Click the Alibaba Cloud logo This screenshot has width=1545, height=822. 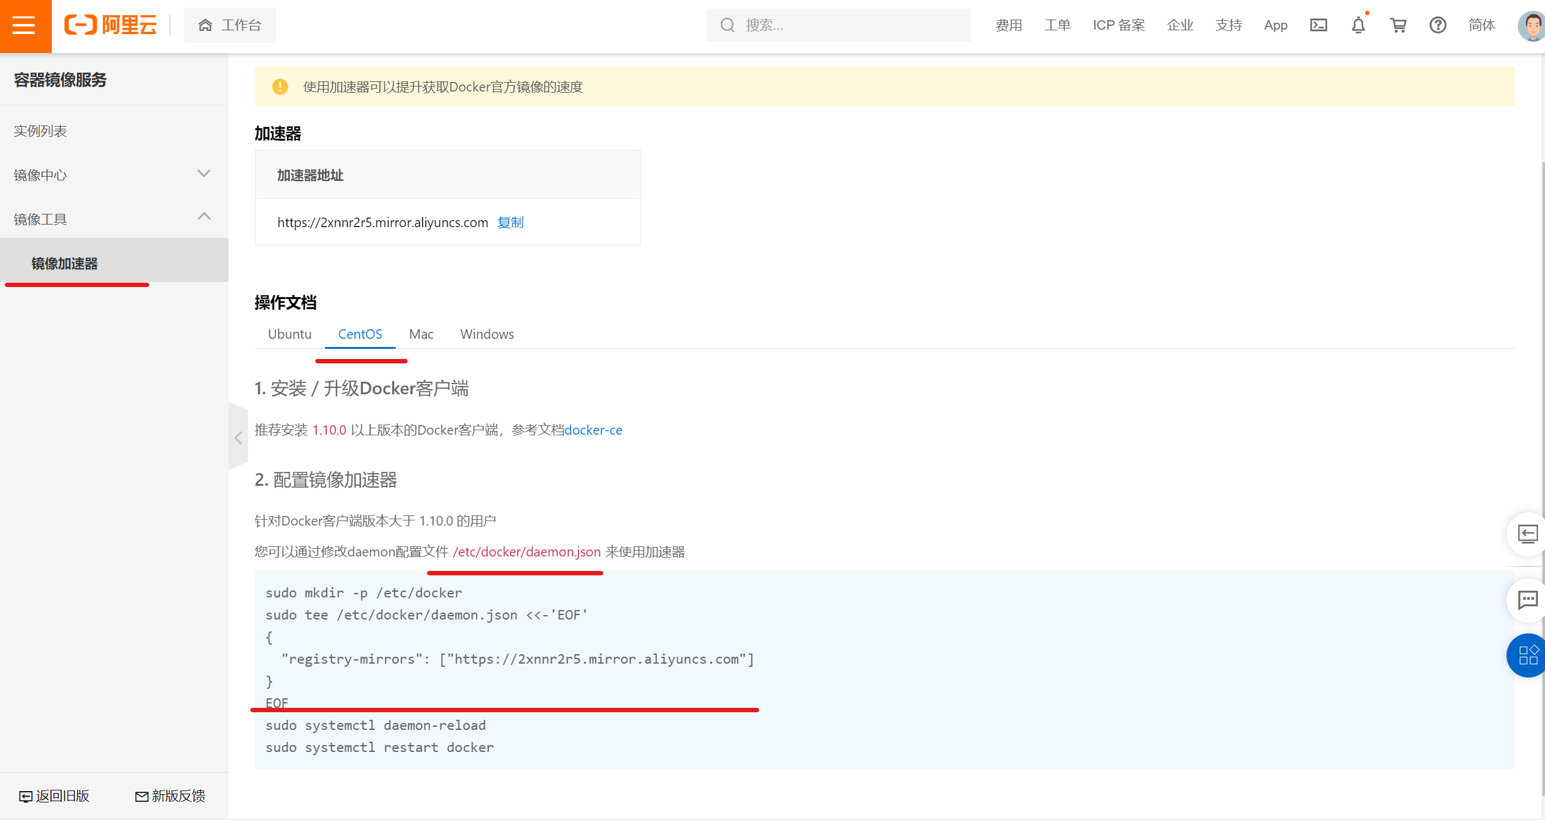[x=110, y=25]
